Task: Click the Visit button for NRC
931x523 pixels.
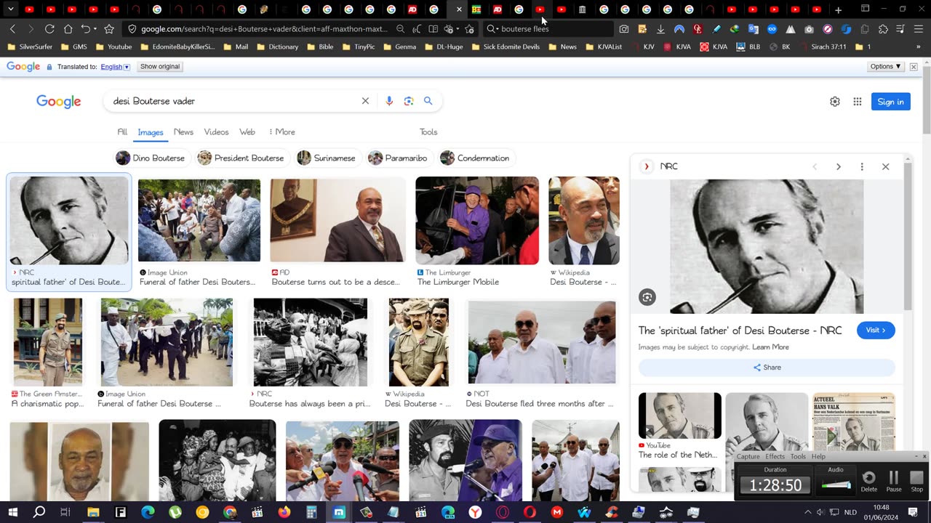Action: pos(876,331)
